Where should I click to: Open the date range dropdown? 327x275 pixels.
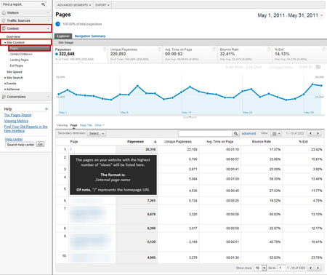point(322,15)
